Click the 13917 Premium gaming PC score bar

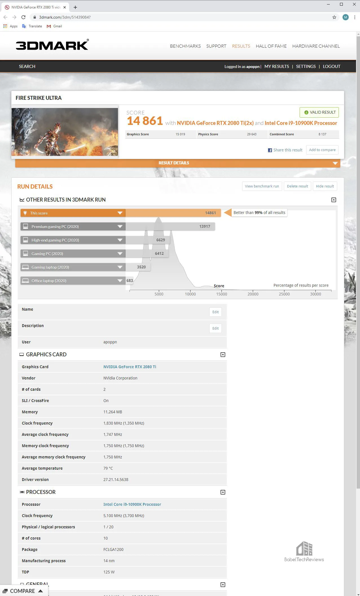pos(170,227)
